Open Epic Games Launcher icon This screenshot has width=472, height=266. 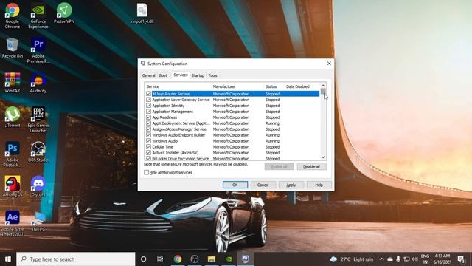pos(38,120)
